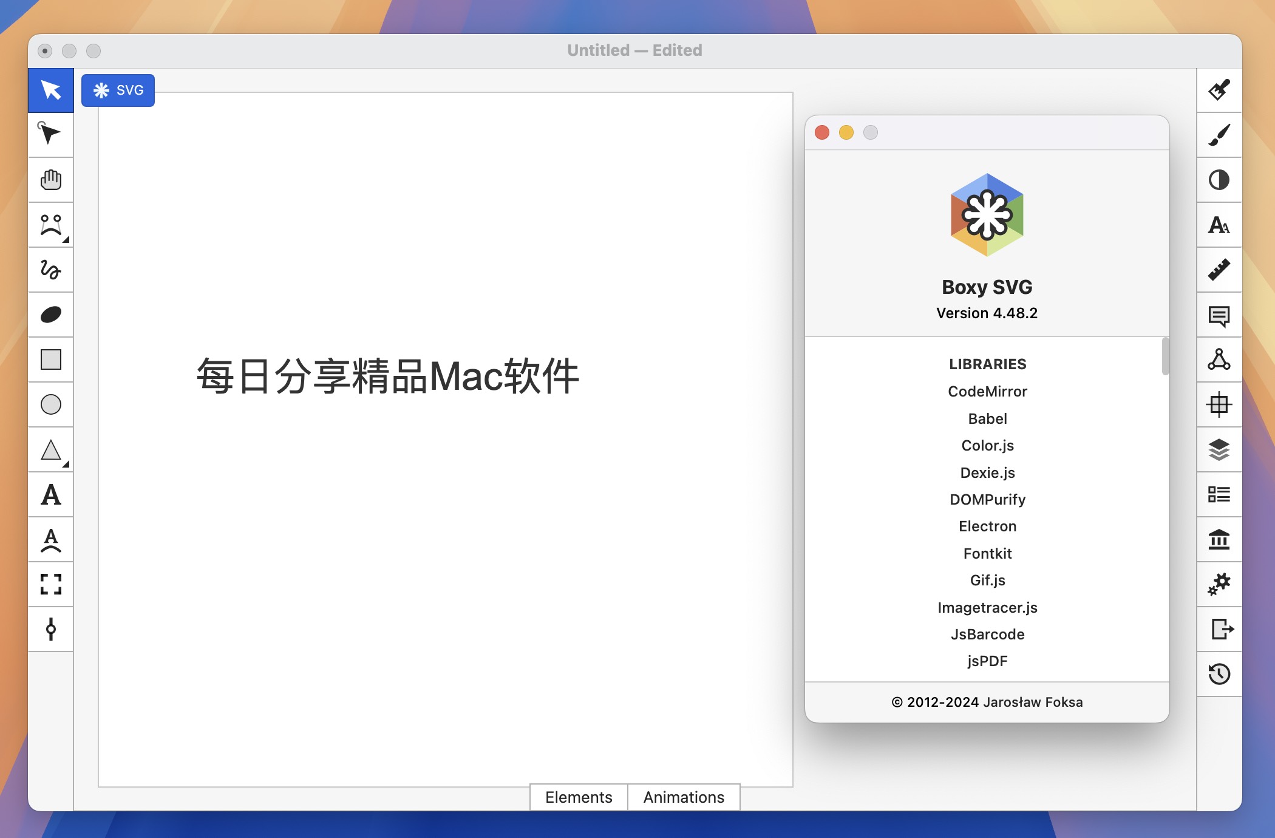Select the Ellipse circle tool

51,404
